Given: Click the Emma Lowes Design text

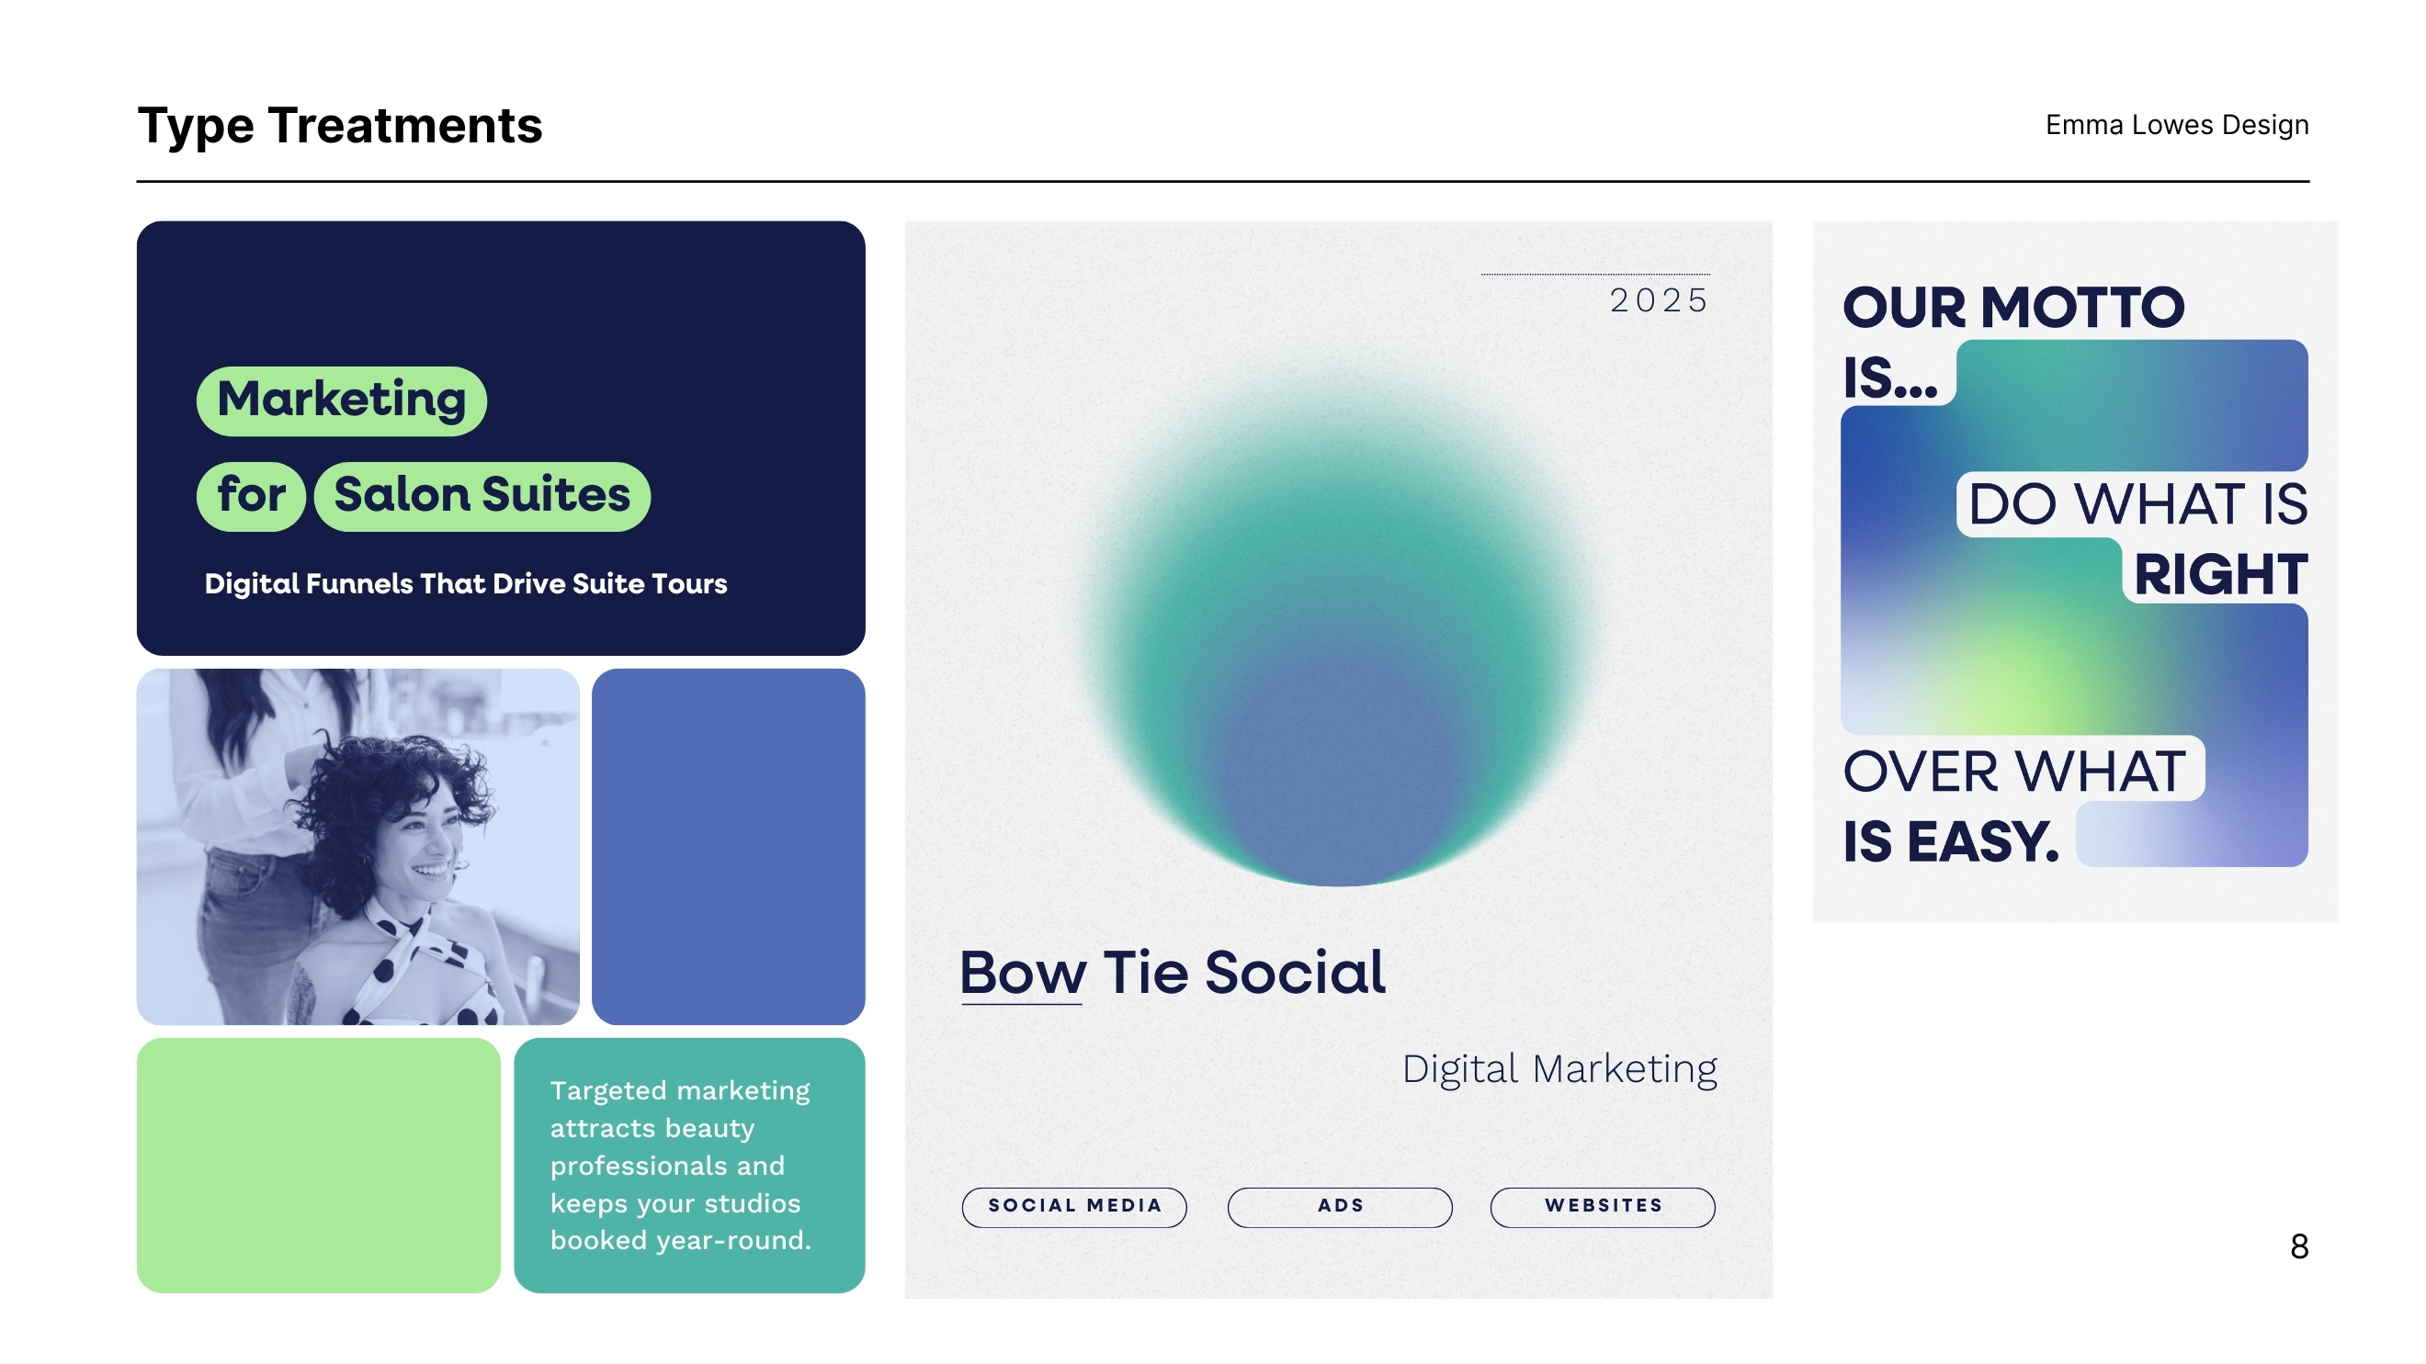Looking at the screenshot, I should (2176, 125).
